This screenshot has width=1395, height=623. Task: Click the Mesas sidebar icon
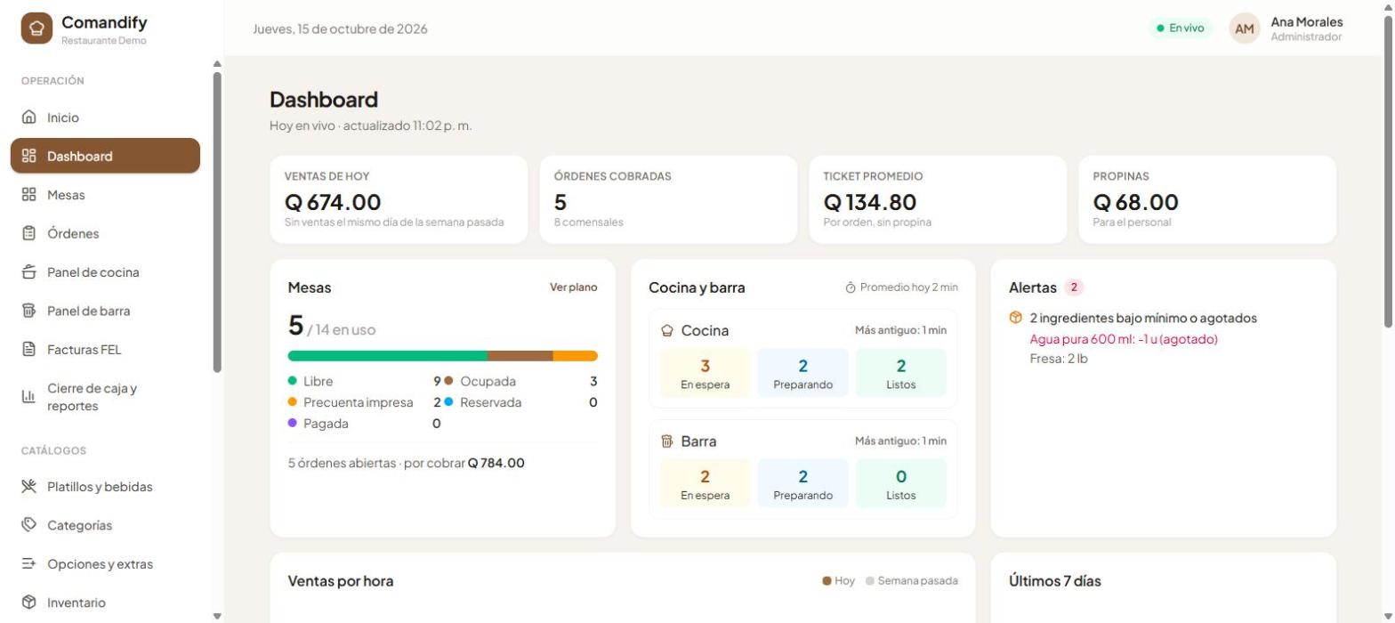coord(28,195)
